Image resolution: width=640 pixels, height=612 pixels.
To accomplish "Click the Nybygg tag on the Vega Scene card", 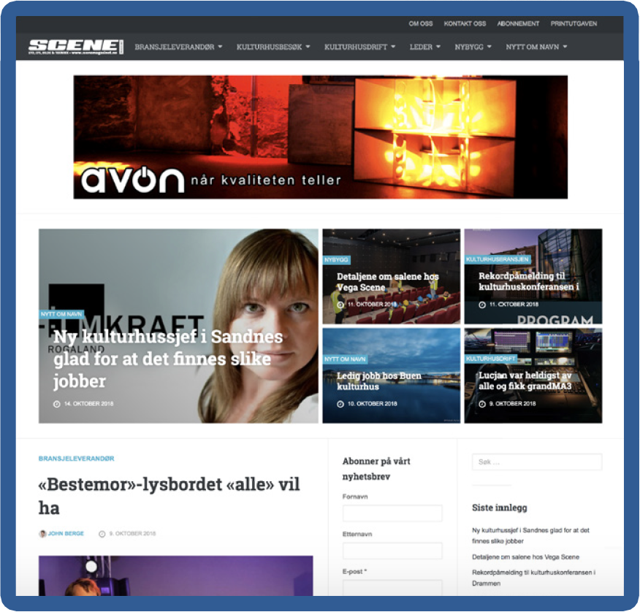I will [x=336, y=260].
